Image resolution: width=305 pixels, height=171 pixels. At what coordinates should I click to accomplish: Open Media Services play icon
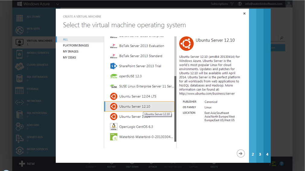coord(19,151)
